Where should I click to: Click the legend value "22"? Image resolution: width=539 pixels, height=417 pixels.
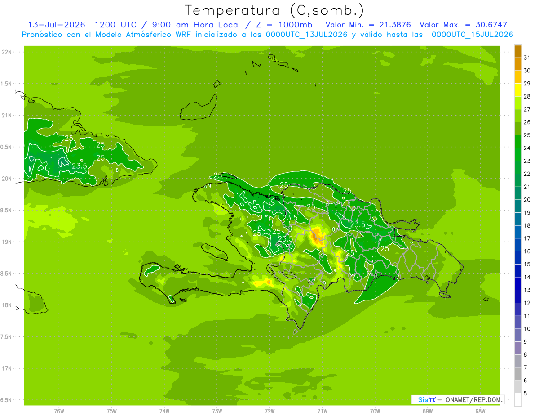coord(527,174)
